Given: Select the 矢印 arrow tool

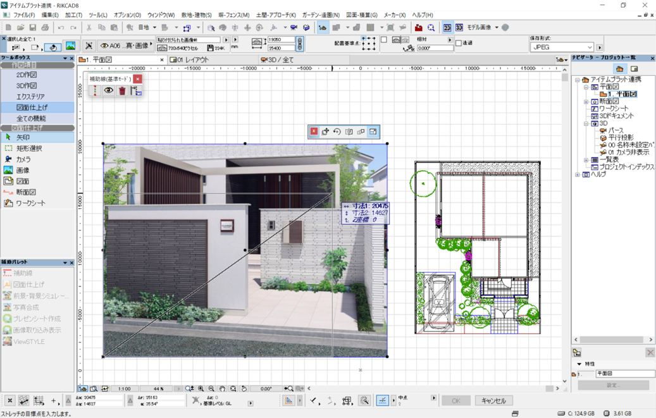Looking at the screenshot, I should [37, 137].
